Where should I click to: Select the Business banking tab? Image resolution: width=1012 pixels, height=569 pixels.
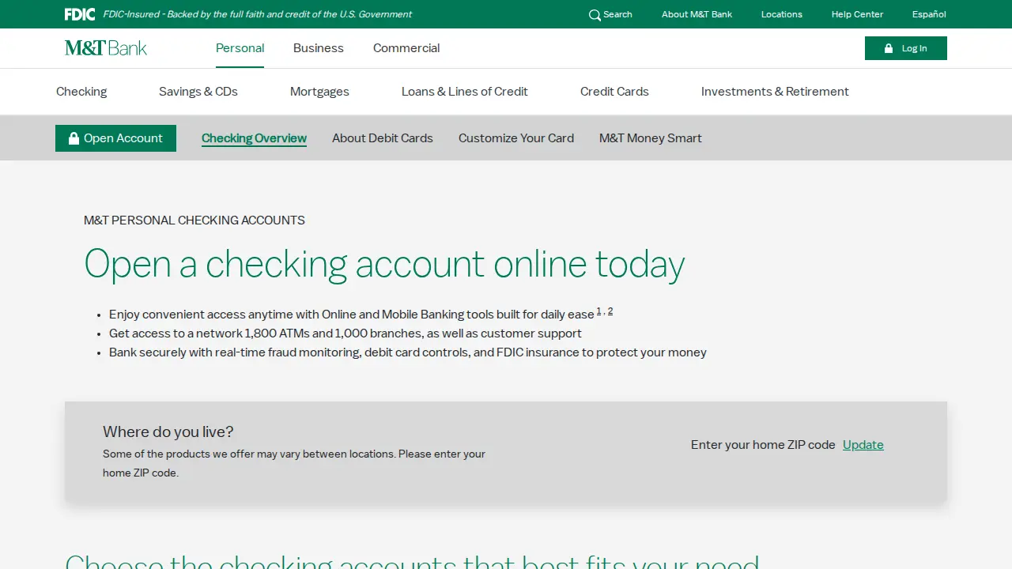[x=319, y=48]
